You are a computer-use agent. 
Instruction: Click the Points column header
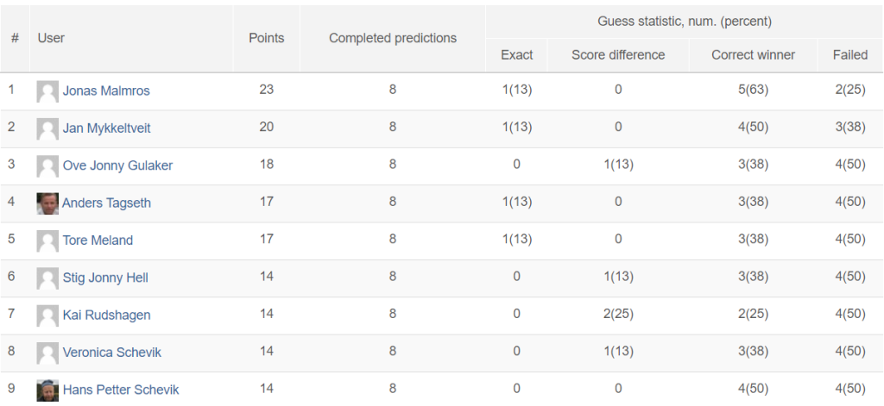pos(267,38)
